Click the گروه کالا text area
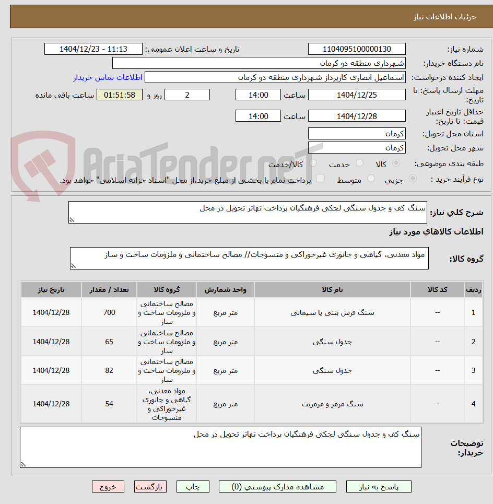Viewport: 493px width, 504px height. pyautogui.click(x=249, y=258)
